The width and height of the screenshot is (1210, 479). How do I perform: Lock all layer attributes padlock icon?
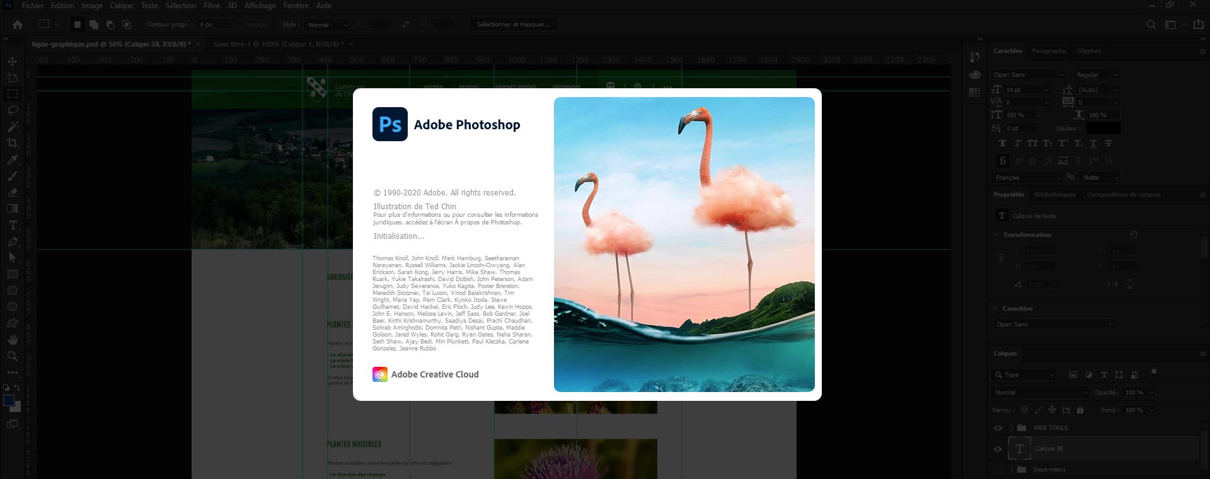(x=1080, y=410)
